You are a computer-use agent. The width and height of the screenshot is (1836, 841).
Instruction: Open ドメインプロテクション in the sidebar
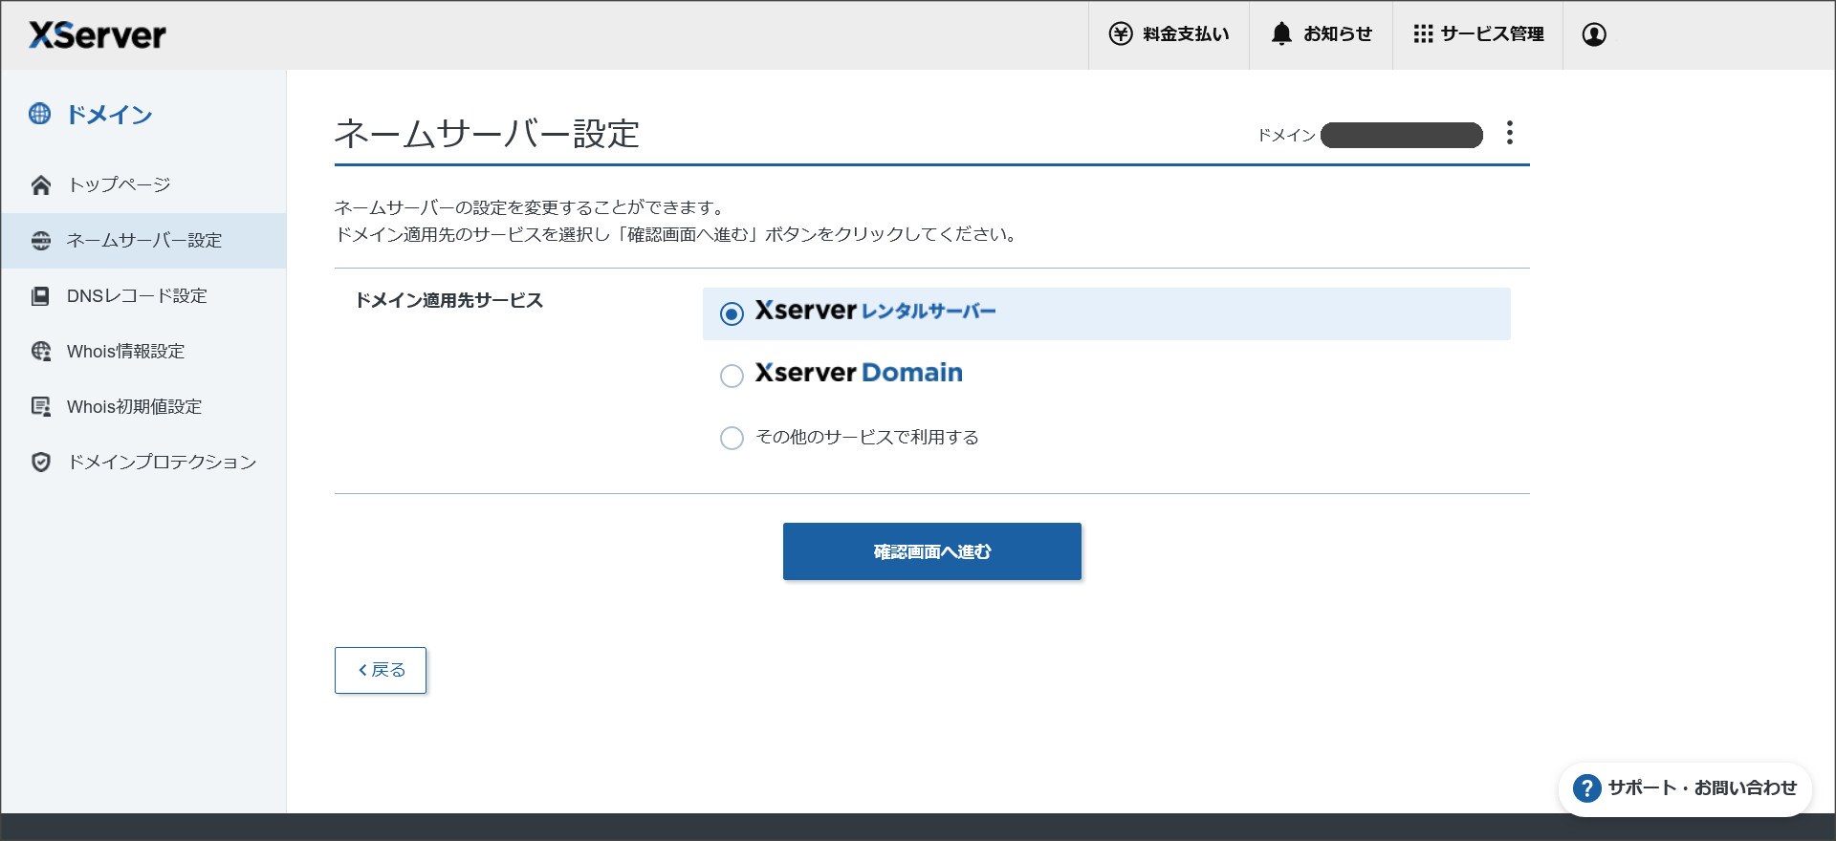pyautogui.click(x=143, y=463)
